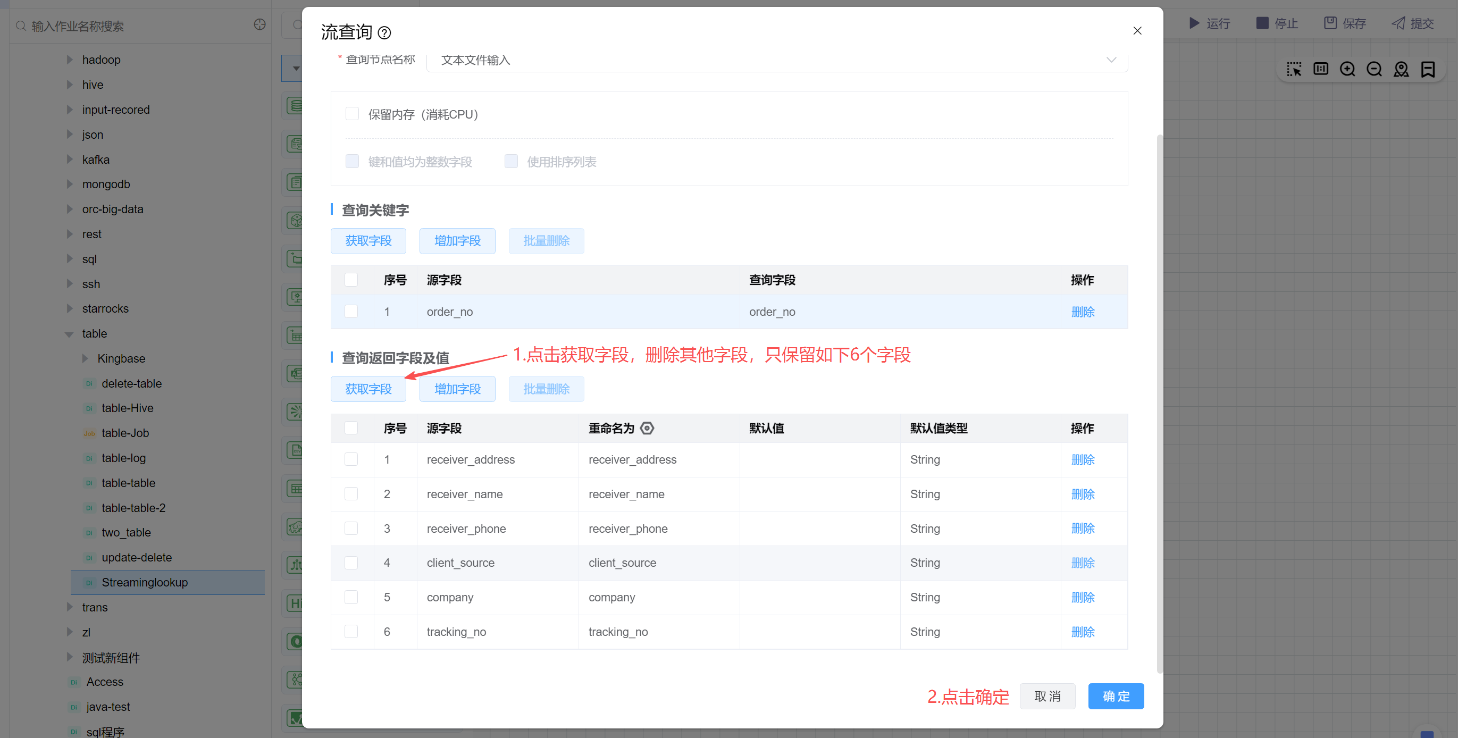Click 获取字段 under 查询返回字段及值
This screenshot has width=1458, height=738.
368,389
